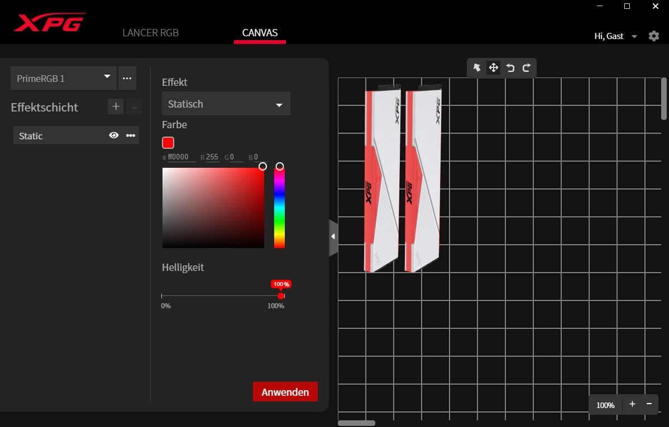
Task: Click the G value input field
Action: 237,157
